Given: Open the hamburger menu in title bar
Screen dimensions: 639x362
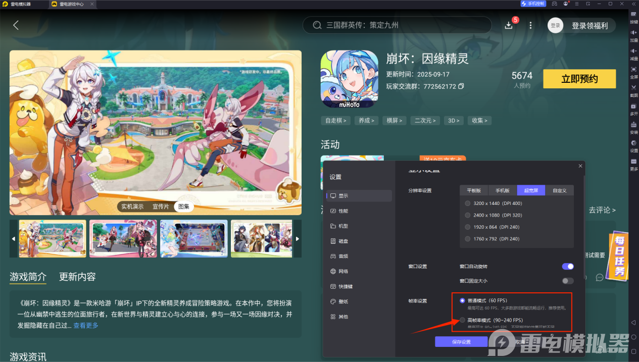Looking at the screenshot, I should coord(576,4).
